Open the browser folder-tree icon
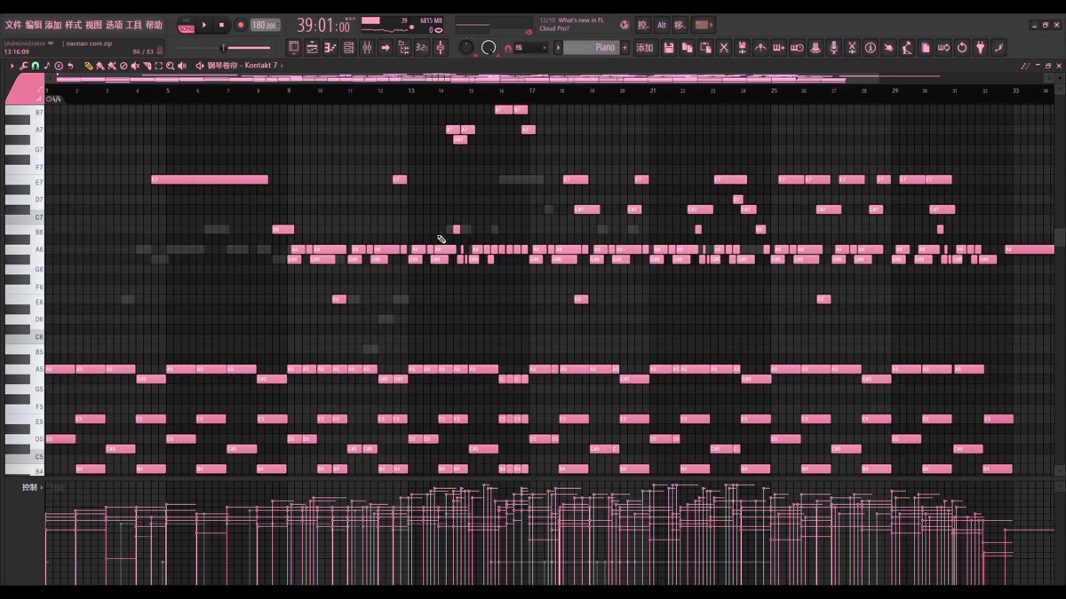This screenshot has height=599, width=1066. click(404, 47)
